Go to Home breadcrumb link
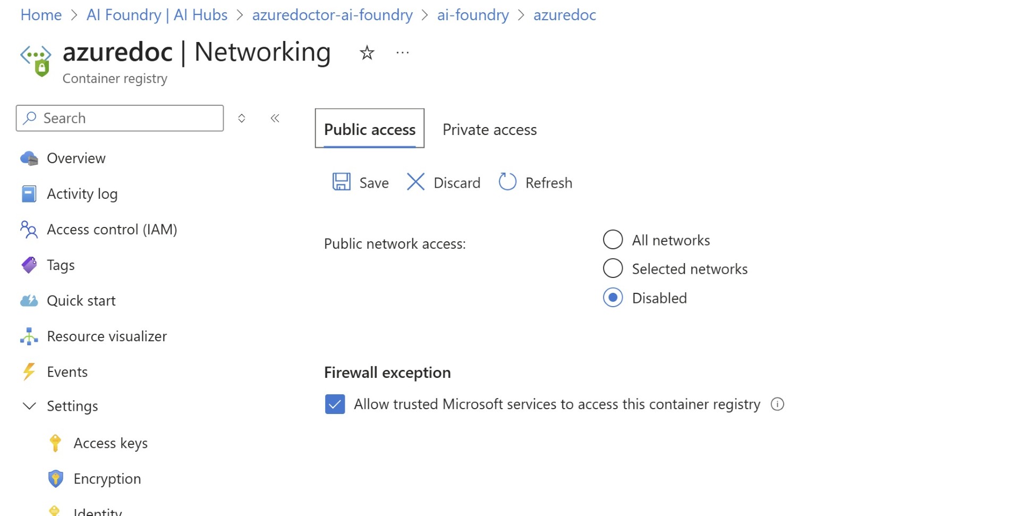The image size is (1020, 516). [x=41, y=15]
